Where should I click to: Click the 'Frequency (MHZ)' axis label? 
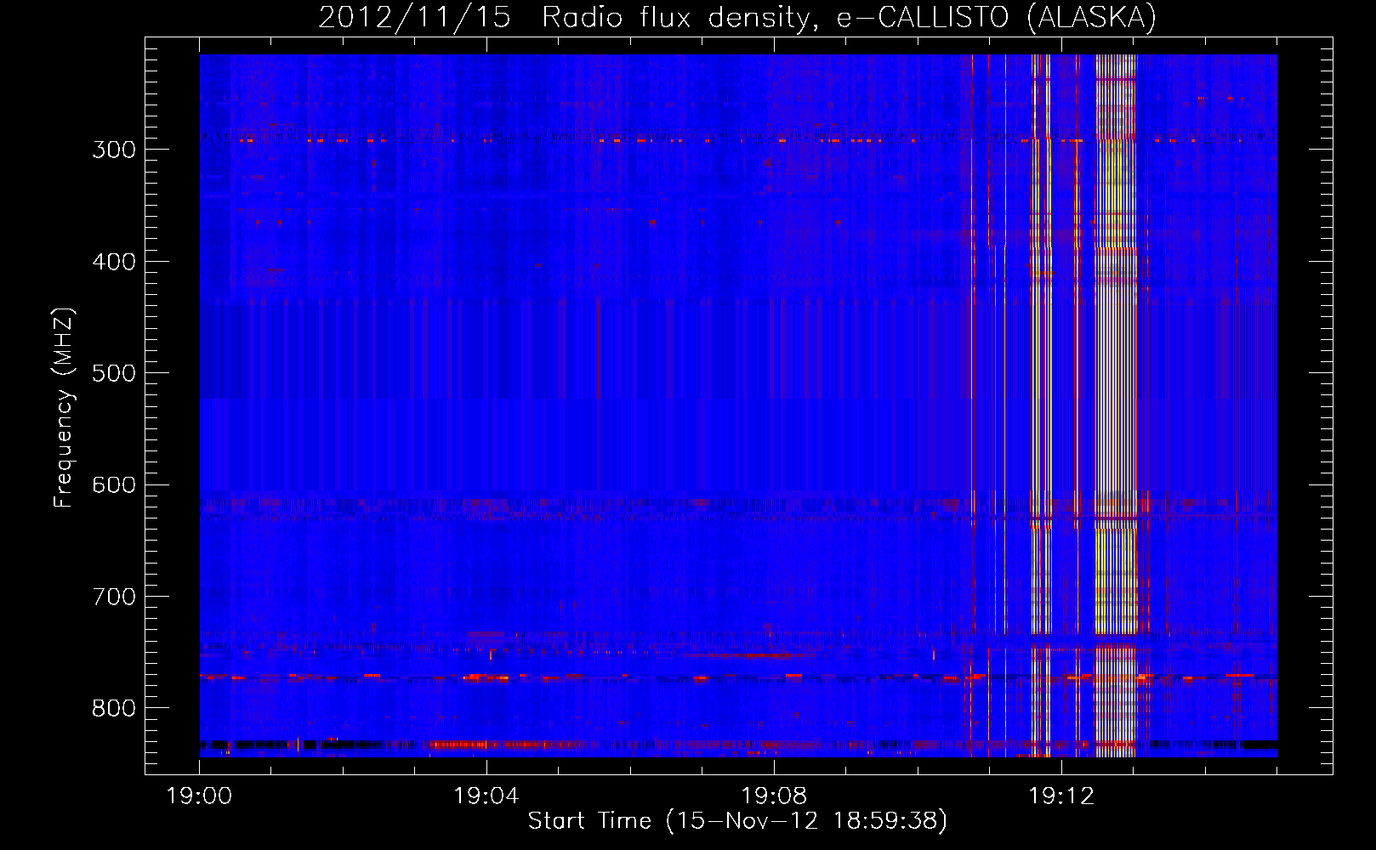pos(64,407)
